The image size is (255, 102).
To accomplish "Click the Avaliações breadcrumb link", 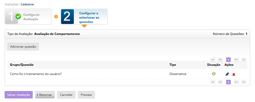I will click(x=11, y=4).
